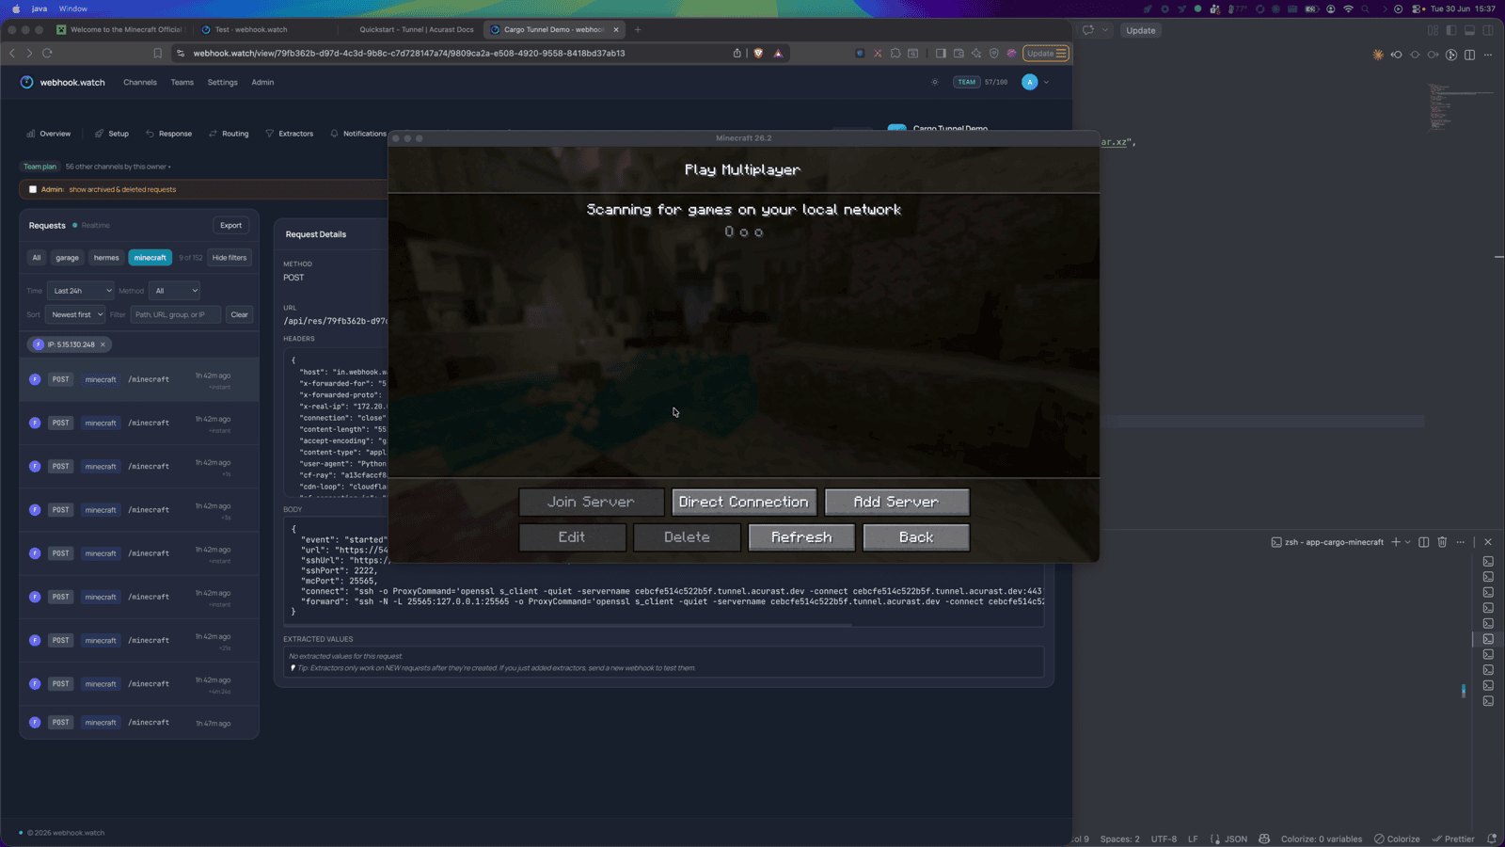
Task: Open the Teams nav item
Action: pyautogui.click(x=182, y=82)
